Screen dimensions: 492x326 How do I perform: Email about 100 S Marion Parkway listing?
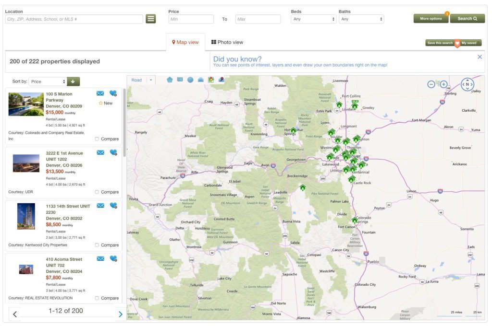(100, 93)
